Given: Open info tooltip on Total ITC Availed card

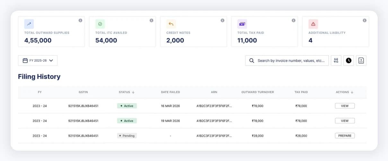Looking at the screenshot, I should click(x=151, y=21).
